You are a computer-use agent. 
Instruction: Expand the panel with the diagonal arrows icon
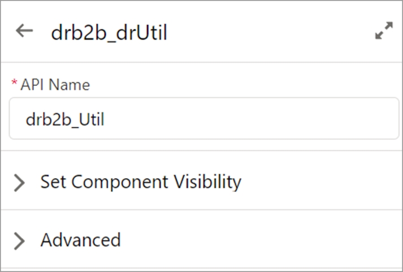pyautogui.click(x=384, y=31)
